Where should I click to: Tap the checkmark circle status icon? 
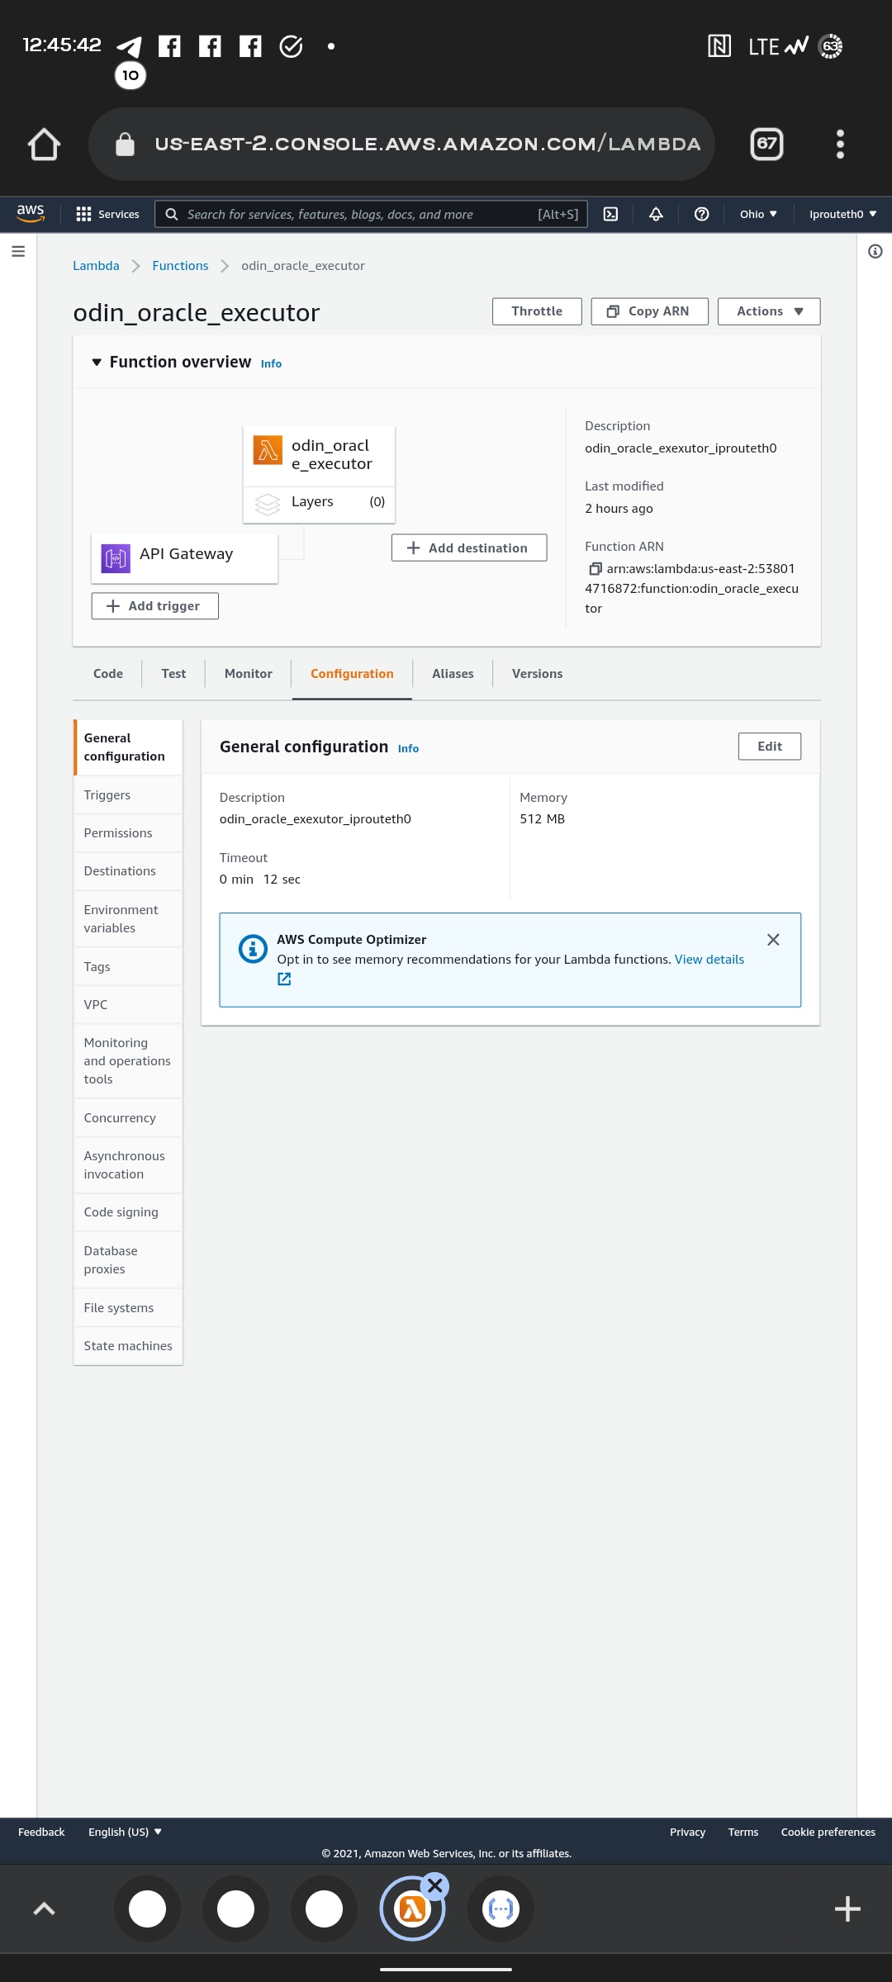[291, 46]
